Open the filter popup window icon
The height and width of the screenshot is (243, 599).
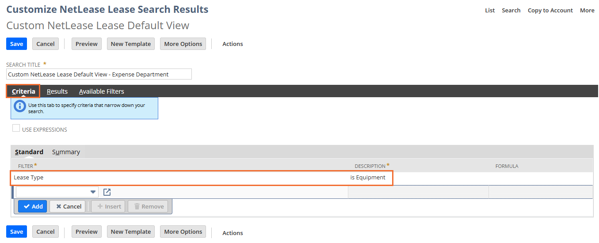[107, 192]
